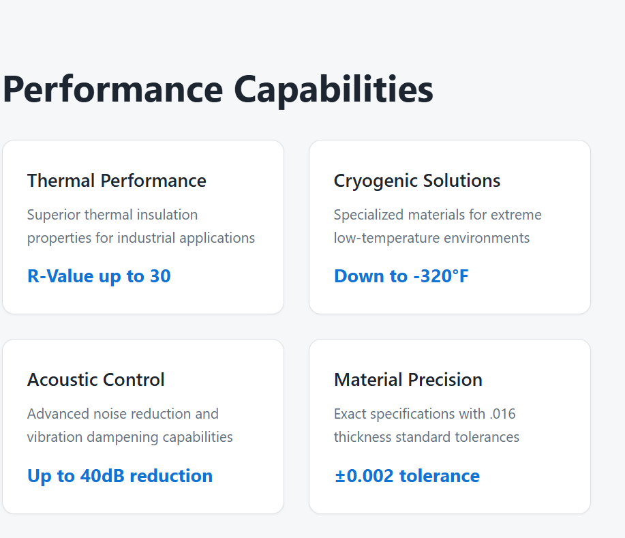Click the 'vibration dampening capabilities' text line
Screen dimensions: 625x538
(130, 437)
